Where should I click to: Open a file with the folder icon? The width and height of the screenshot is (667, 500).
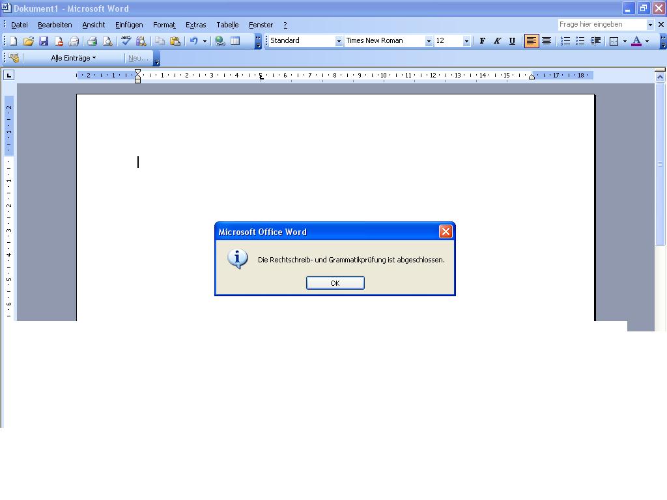(28, 41)
